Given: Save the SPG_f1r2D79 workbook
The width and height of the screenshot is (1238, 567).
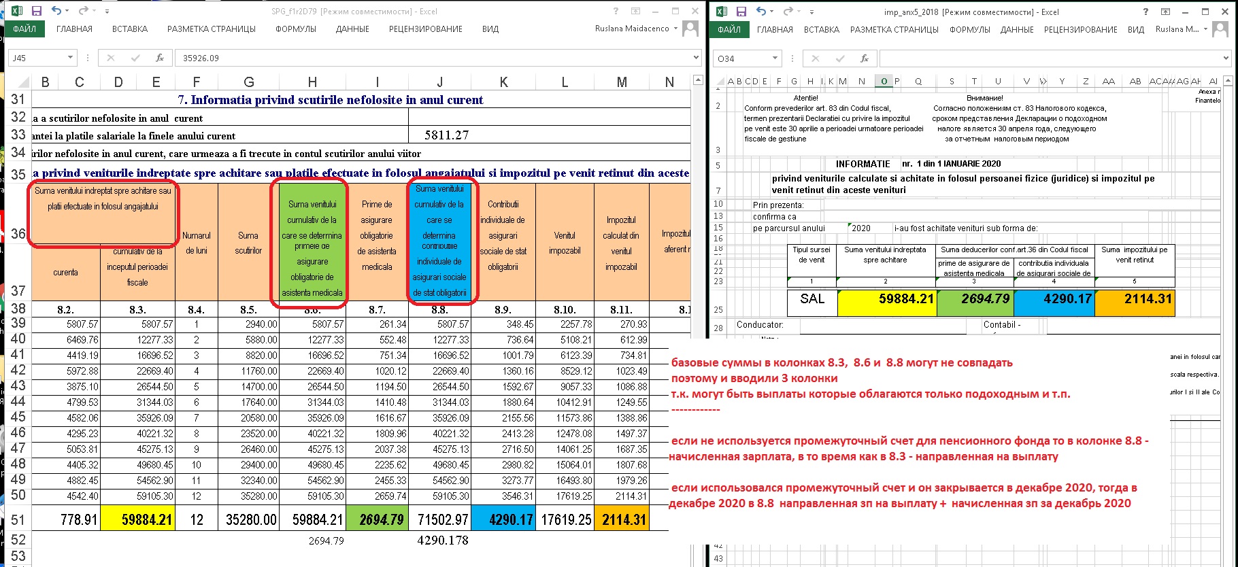Looking at the screenshot, I should [x=37, y=11].
